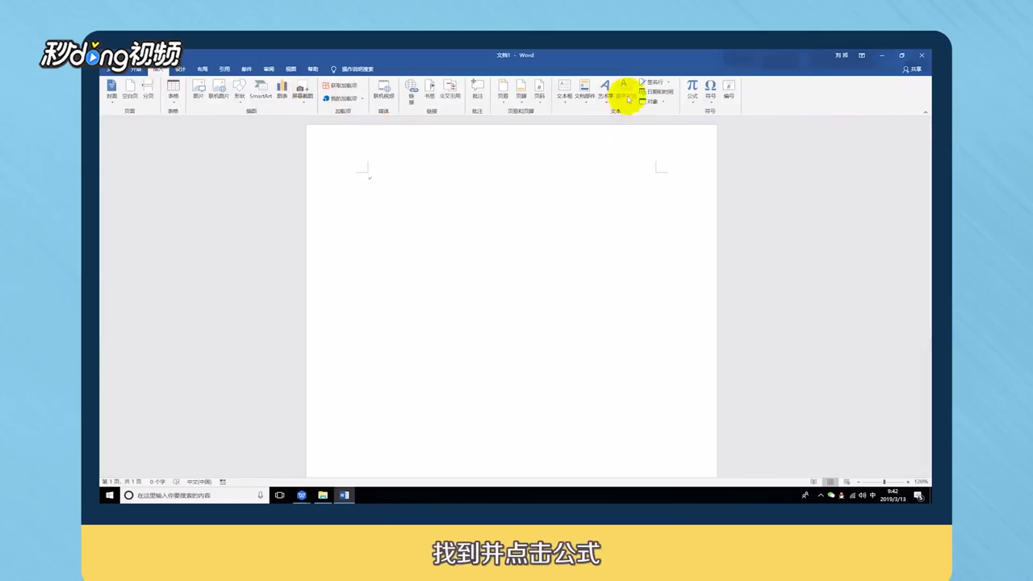
Task: Click the Share (共享) button
Action: [x=912, y=69]
